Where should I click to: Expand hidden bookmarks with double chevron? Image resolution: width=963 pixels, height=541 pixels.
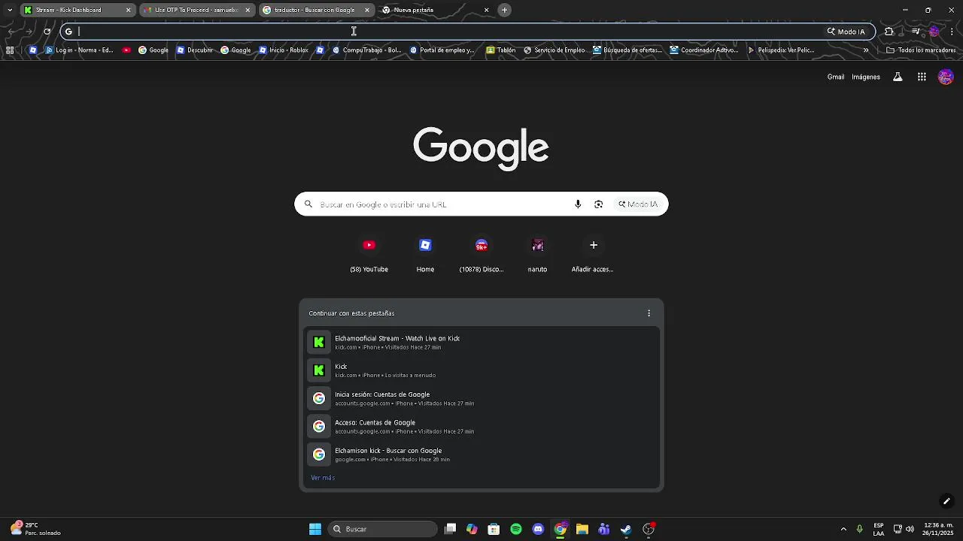point(866,50)
